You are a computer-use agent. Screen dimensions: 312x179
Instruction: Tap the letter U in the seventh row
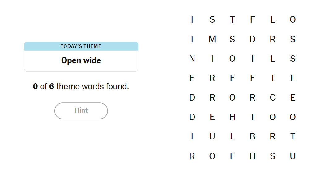(212, 136)
